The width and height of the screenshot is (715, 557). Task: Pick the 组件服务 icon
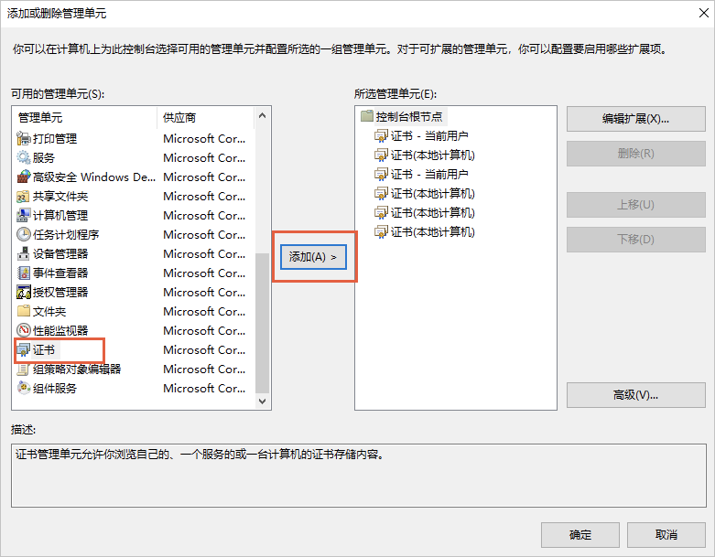pyautogui.click(x=24, y=389)
